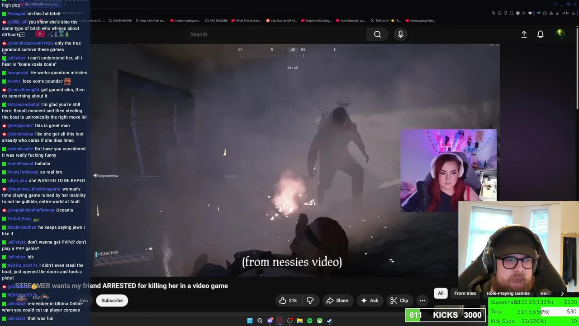579x326 pixels.
Task: Select the All filter chip
Action: (x=441, y=293)
